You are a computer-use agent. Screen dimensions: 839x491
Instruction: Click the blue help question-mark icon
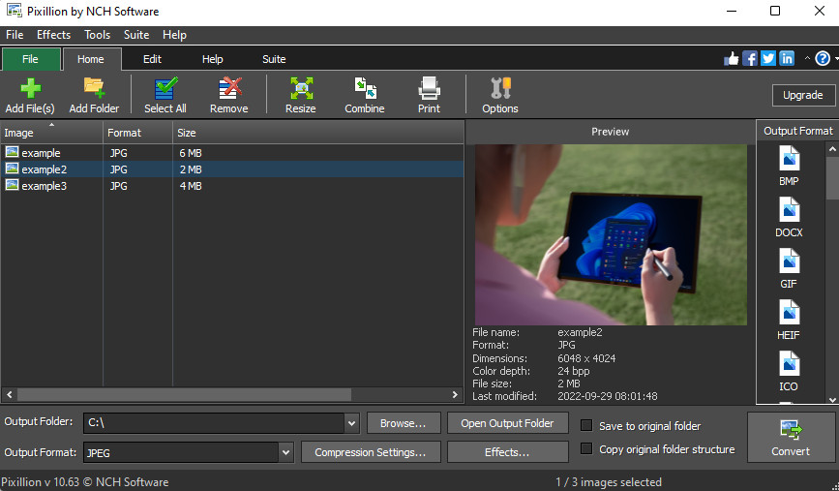[x=823, y=58]
